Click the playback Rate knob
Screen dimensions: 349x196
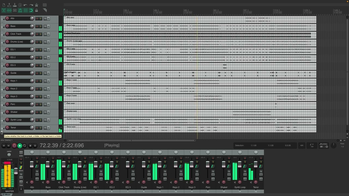(x=333, y=145)
